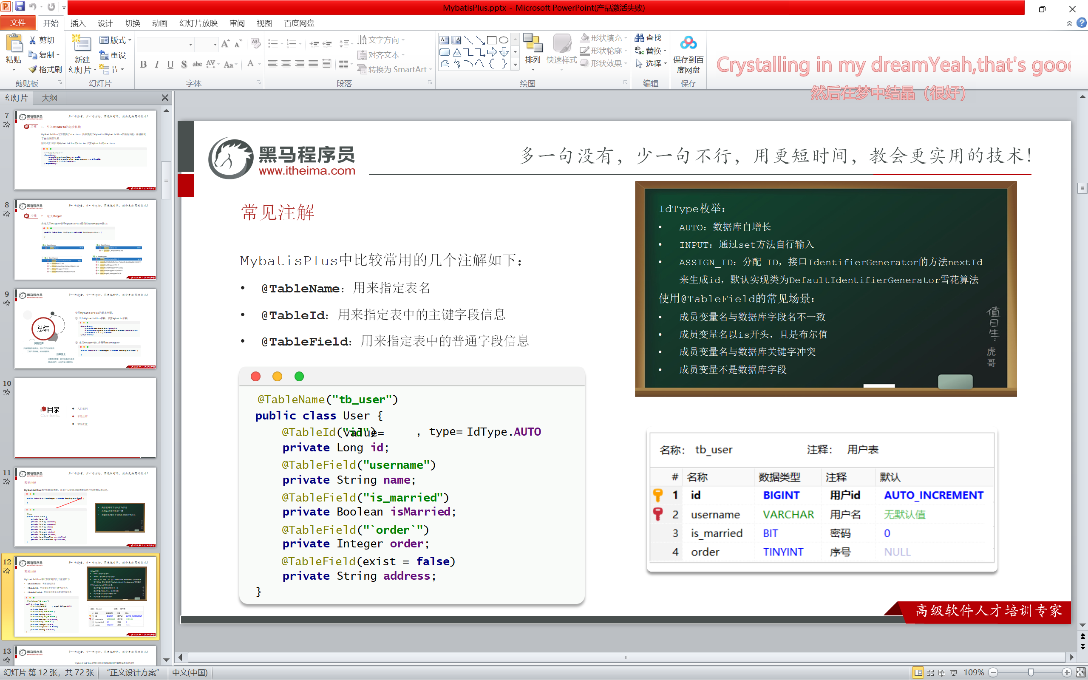The height and width of the screenshot is (680, 1088).
Task: Justify paragraph text
Action: point(313,64)
